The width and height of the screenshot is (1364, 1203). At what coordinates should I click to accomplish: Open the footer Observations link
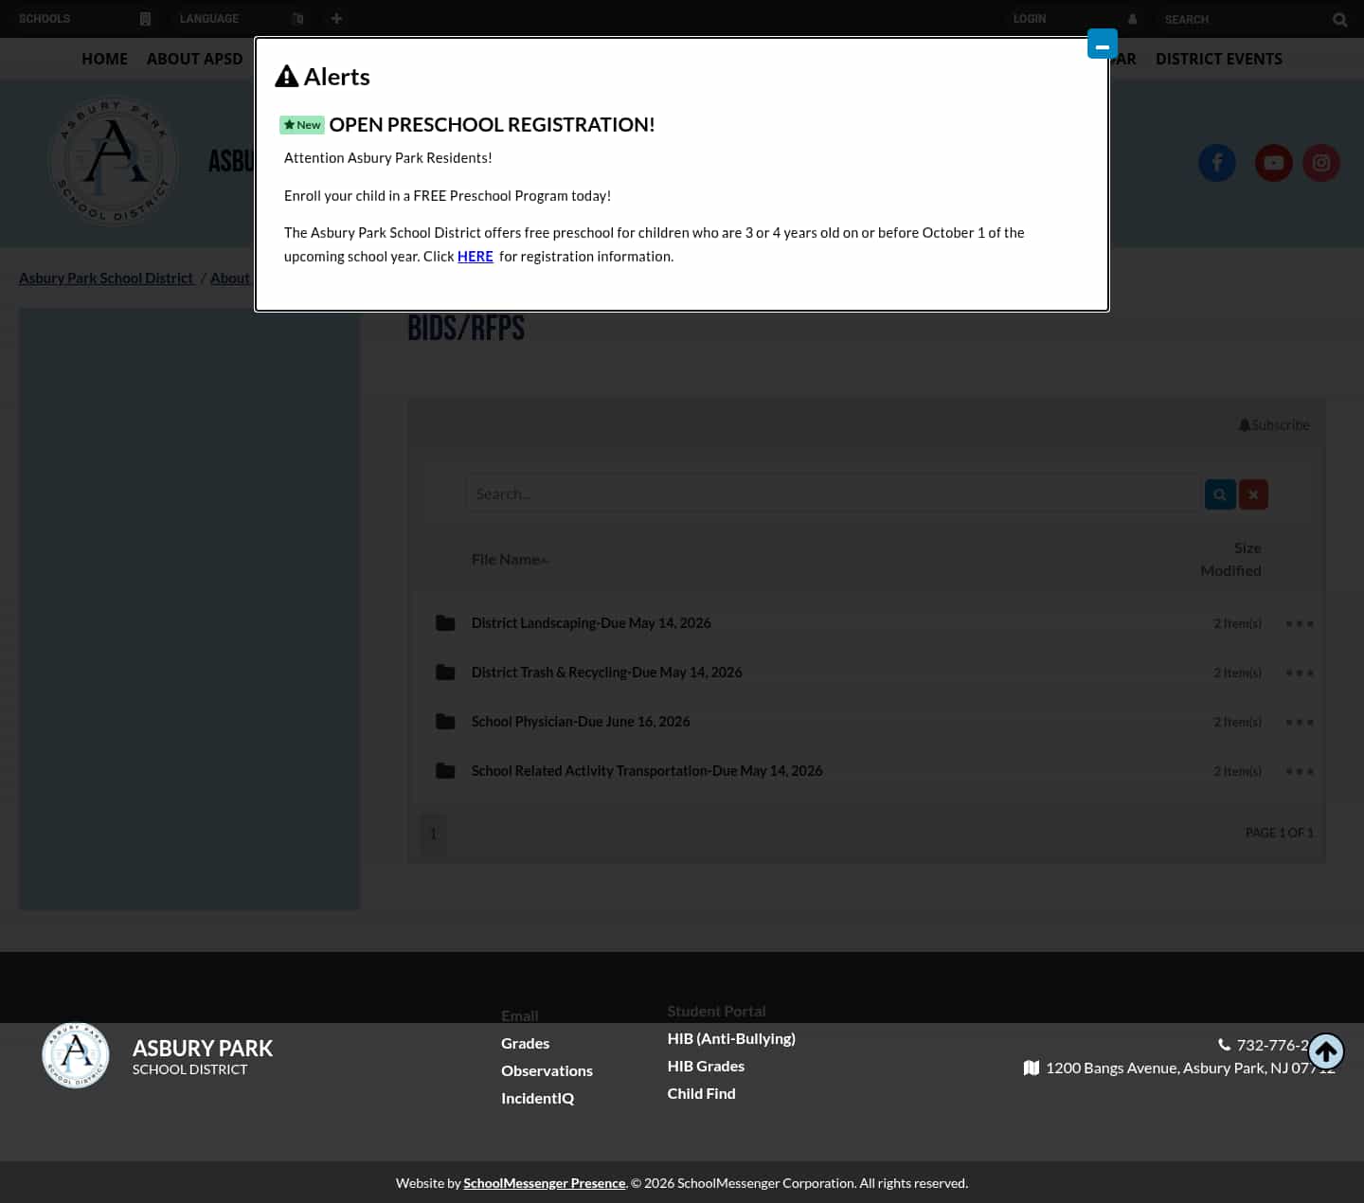click(547, 1070)
